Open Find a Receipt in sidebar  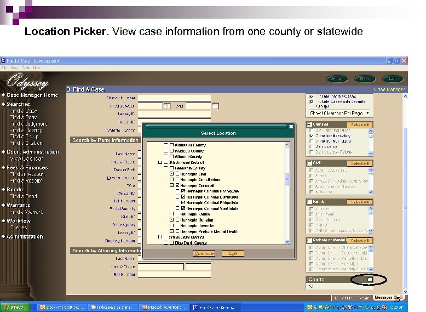coord(26,180)
